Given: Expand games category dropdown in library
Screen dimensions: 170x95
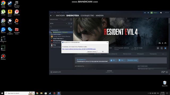Looking at the screenshot, I should (x=66, y=23).
